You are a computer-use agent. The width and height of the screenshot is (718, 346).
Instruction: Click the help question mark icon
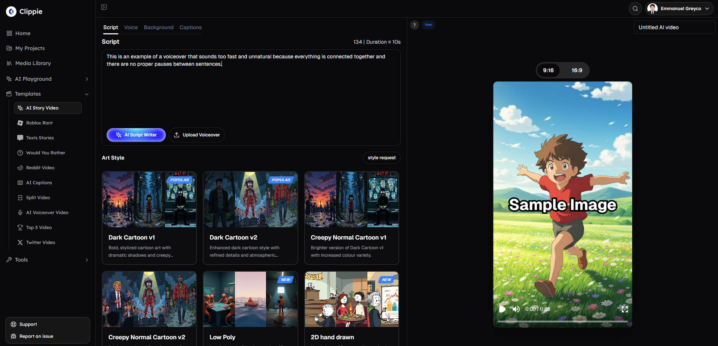(415, 25)
